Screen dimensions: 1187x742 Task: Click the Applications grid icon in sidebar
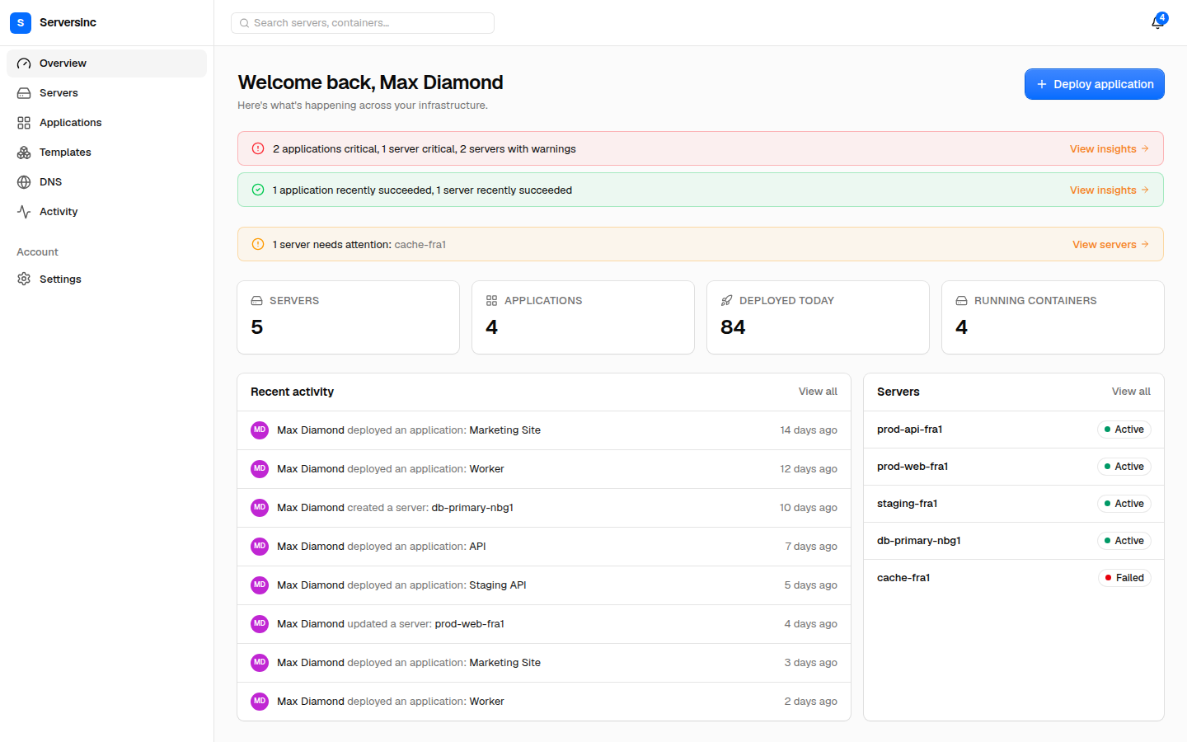pos(24,123)
